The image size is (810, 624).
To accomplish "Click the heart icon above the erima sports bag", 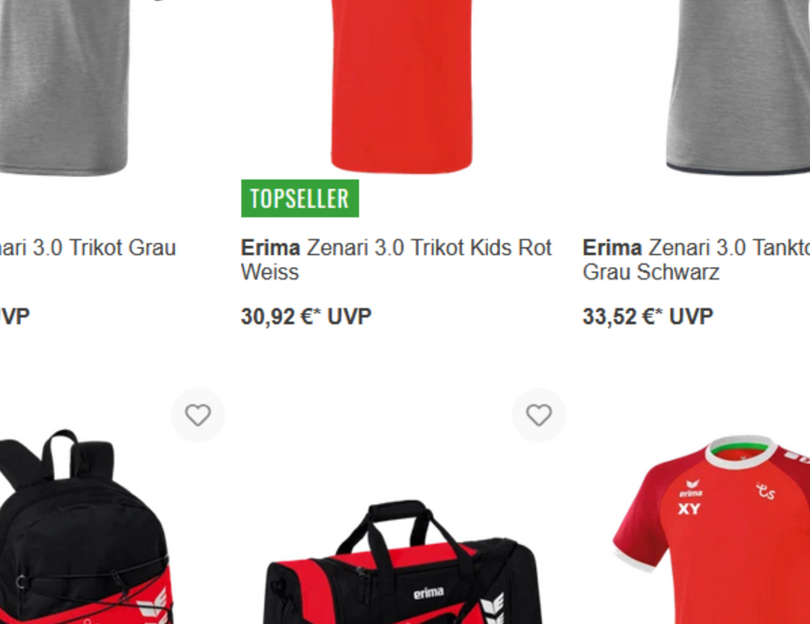I will click(539, 414).
